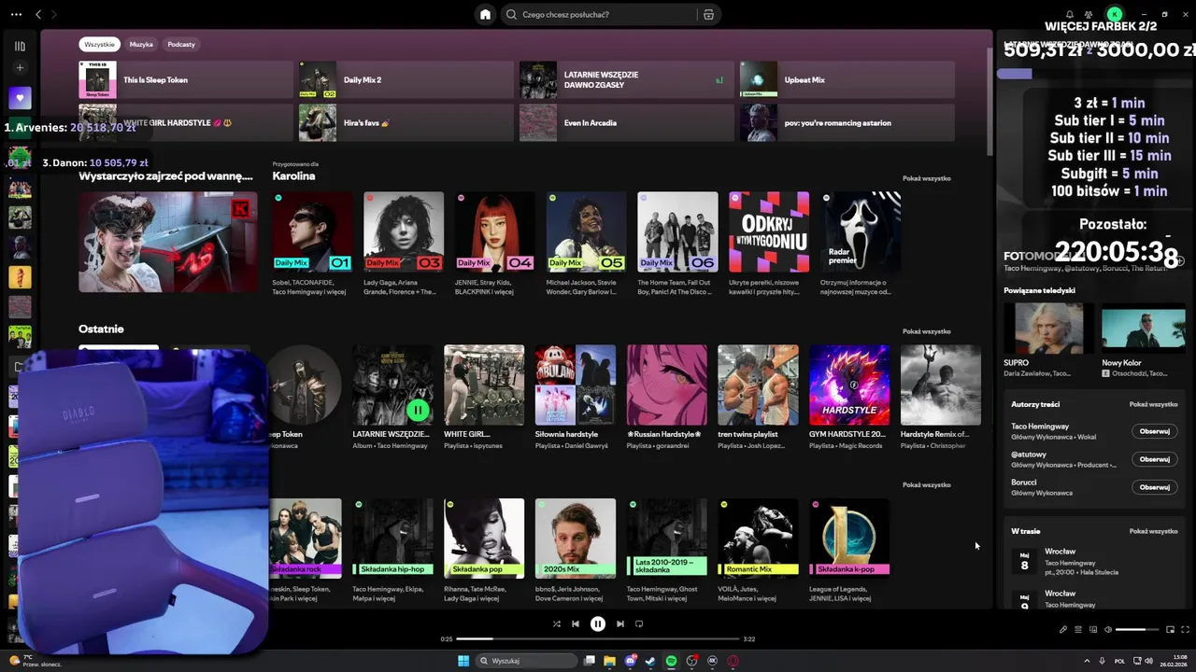Open Odkryj w tym tygodniu playlist
This screenshot has height=672, width=1196.
(769, 232)
